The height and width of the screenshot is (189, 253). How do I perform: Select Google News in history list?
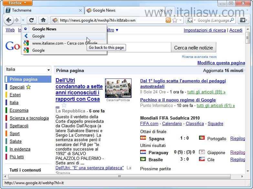click(64, 29)
